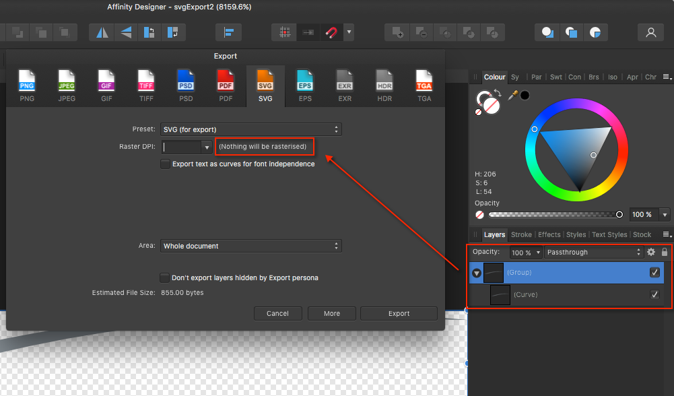Toggle visibility checkbox of (Curve) layer

654,294
